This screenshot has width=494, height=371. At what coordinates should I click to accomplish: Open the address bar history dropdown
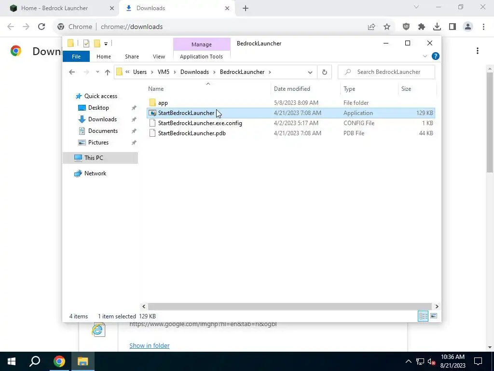(x=310, y=72)
